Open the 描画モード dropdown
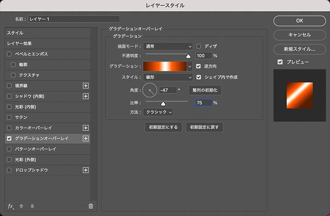This screenshot has width=330, height=216. (x=168, y=46)
